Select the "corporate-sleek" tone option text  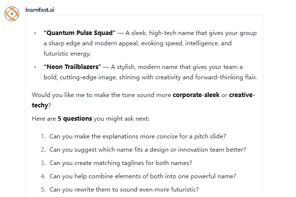click(x=196, y=95)
